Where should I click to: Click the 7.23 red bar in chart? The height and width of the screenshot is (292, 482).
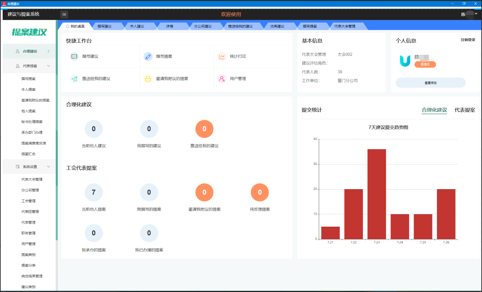click(377, 194)
